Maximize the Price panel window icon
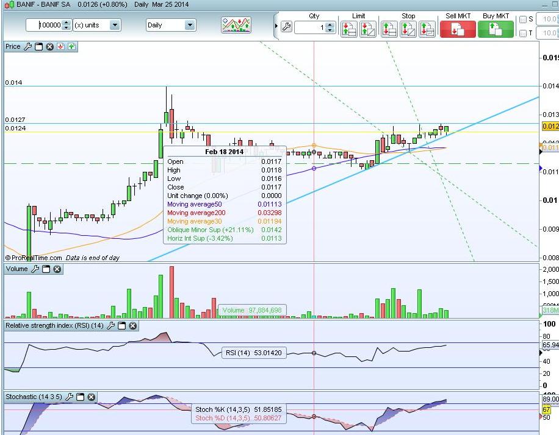The height and width of the screenshot is (435, 559). pos(39,47)
